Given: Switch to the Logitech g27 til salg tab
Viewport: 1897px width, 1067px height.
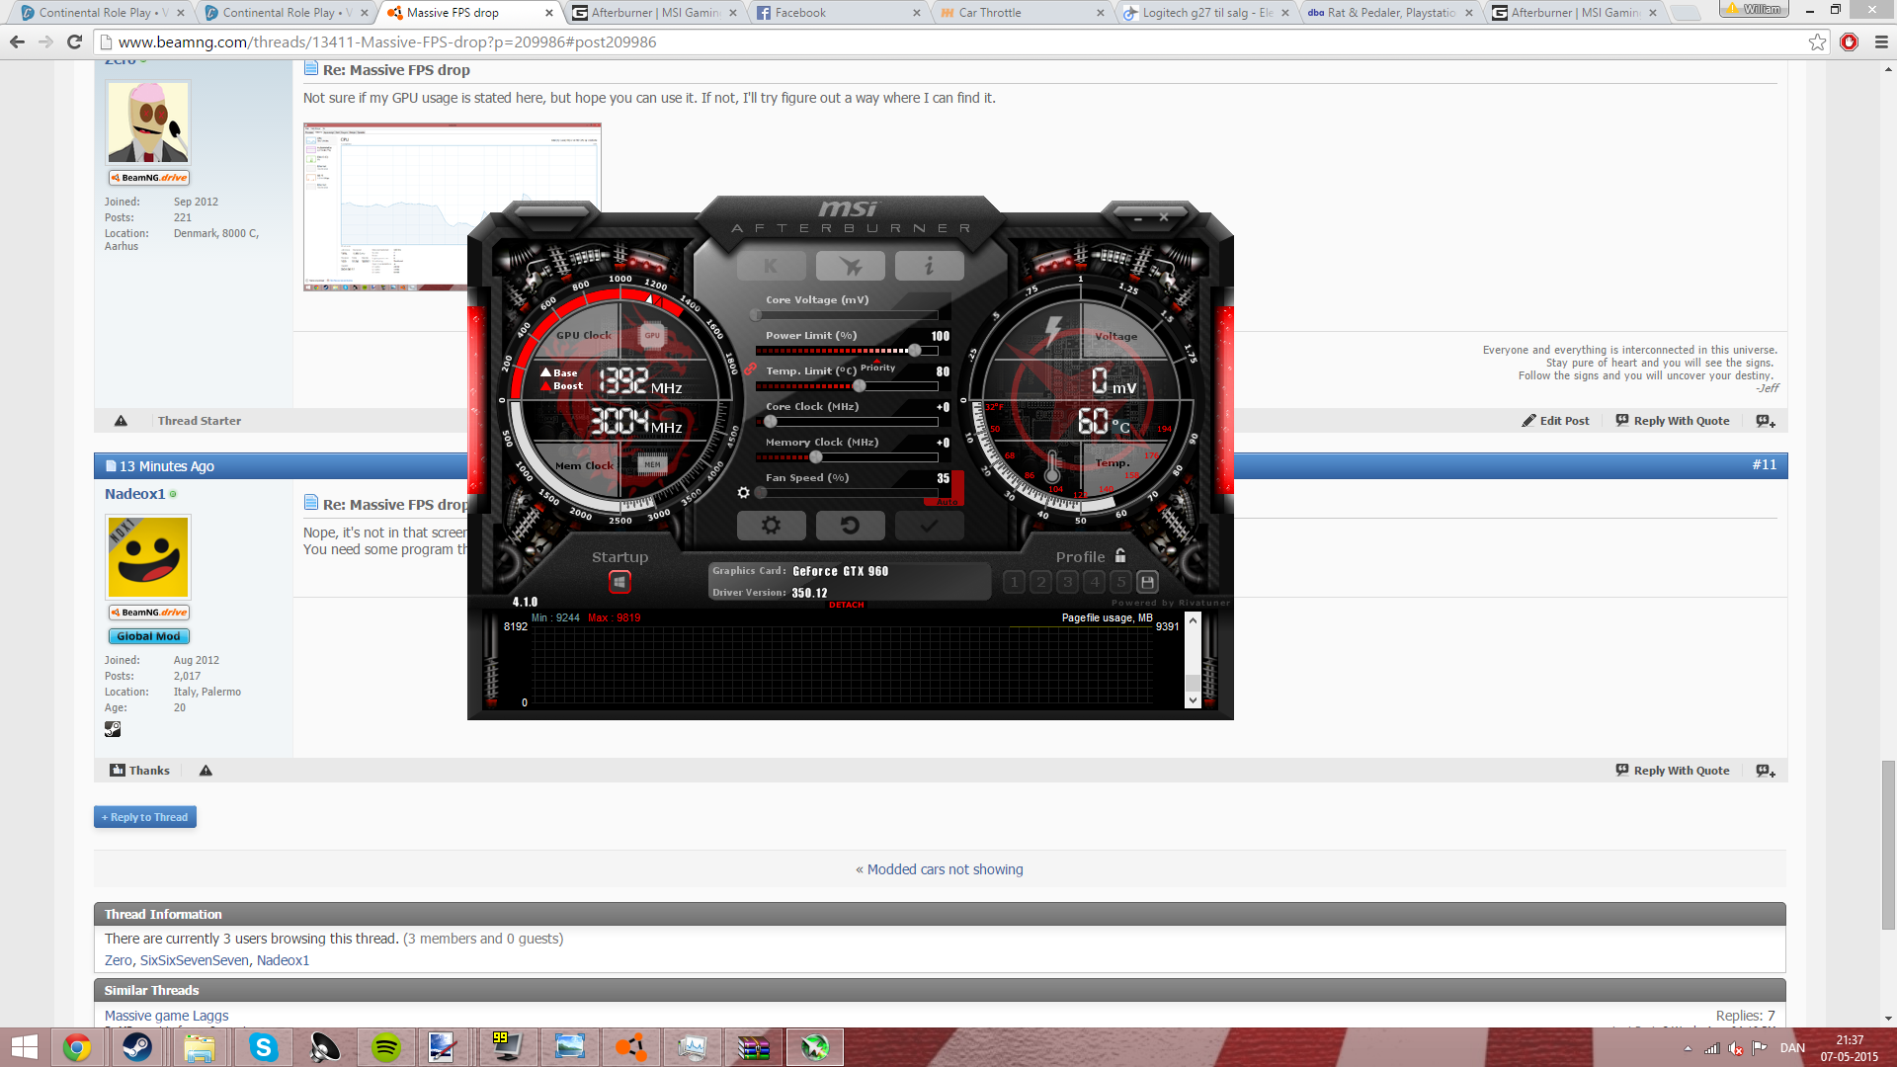Looking at the screenshot, I should (x=1205, y=13).
